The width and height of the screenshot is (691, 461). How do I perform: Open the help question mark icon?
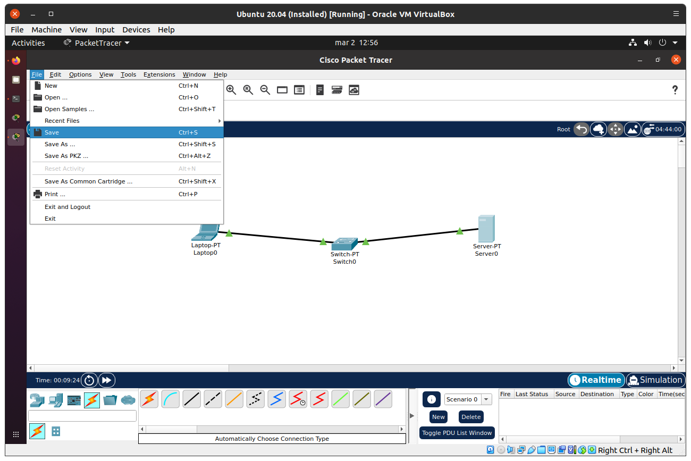[x=675, y=90]
